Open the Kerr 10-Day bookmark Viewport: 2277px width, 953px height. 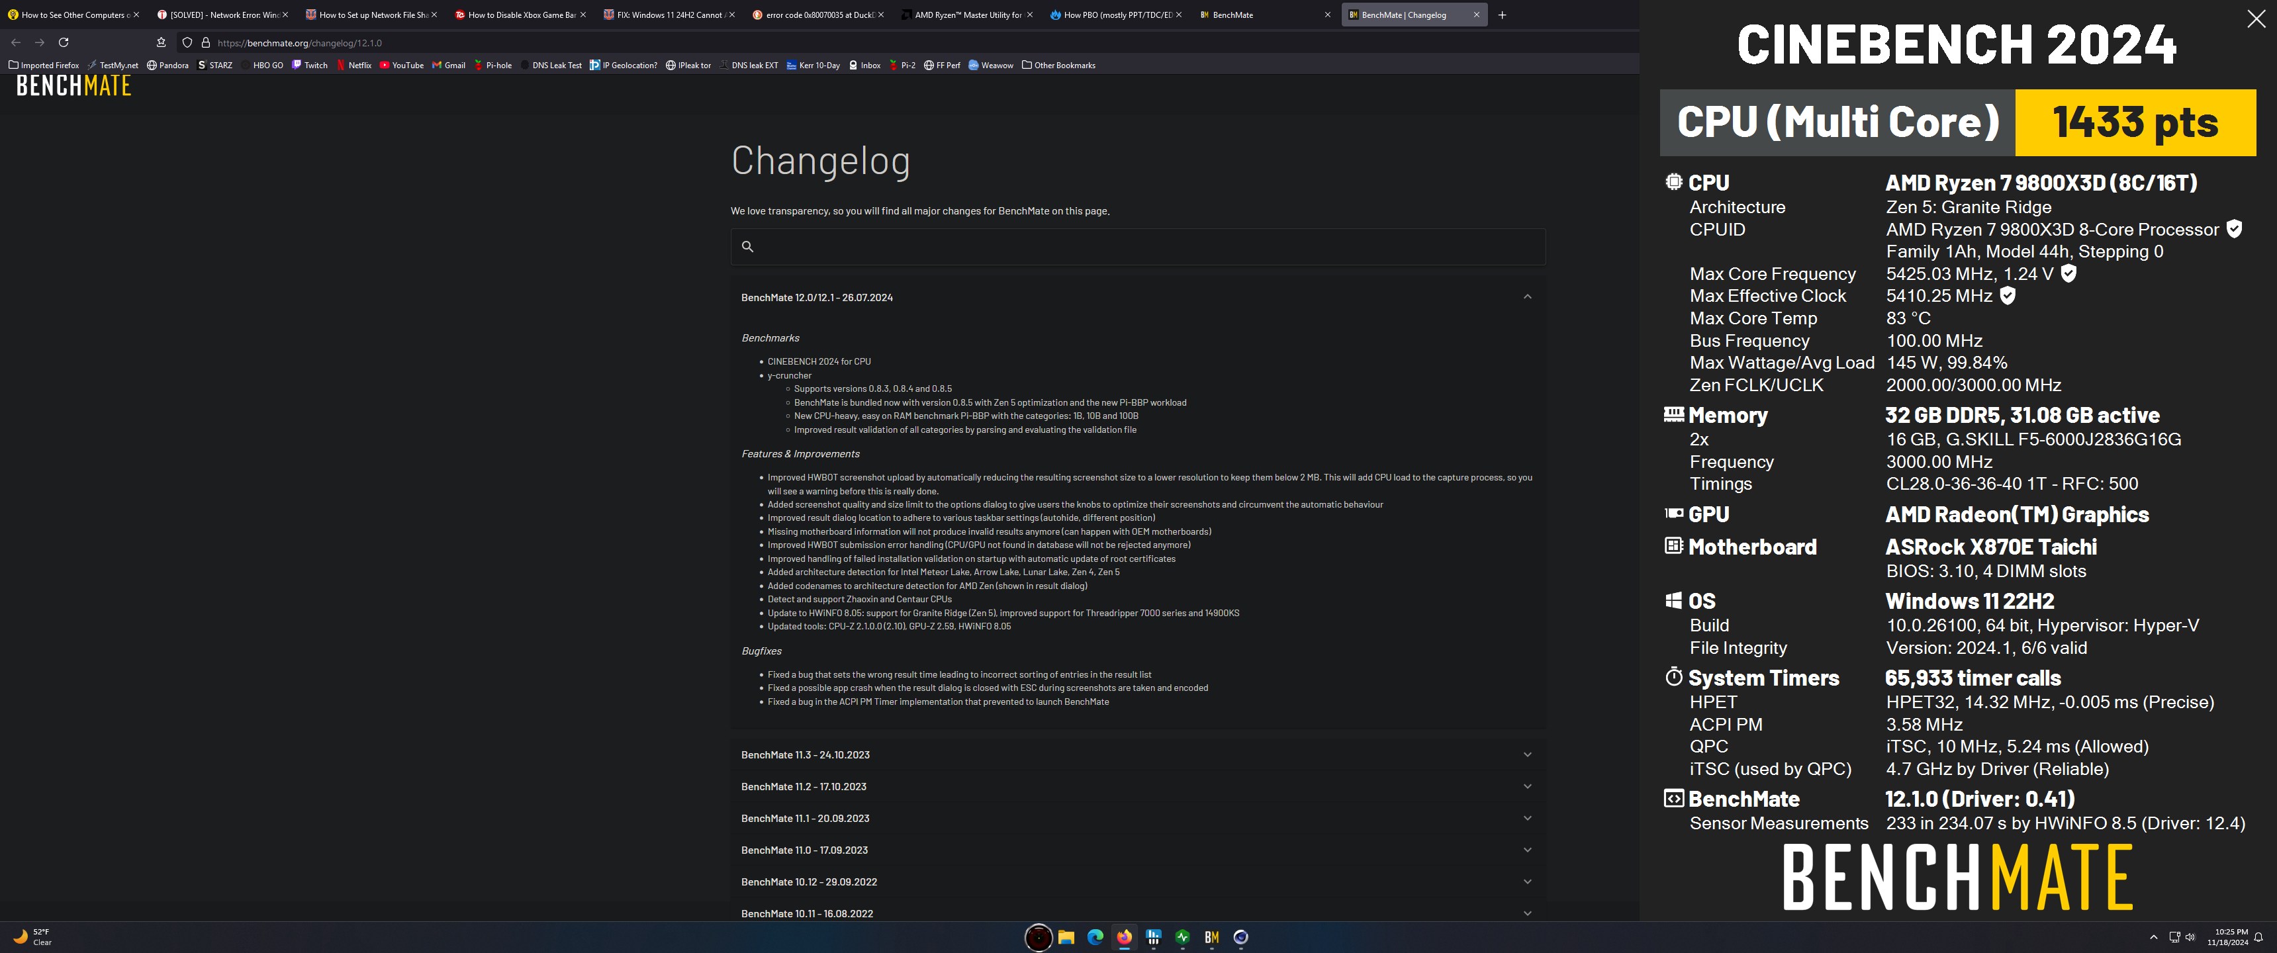(x=813, y=66)
